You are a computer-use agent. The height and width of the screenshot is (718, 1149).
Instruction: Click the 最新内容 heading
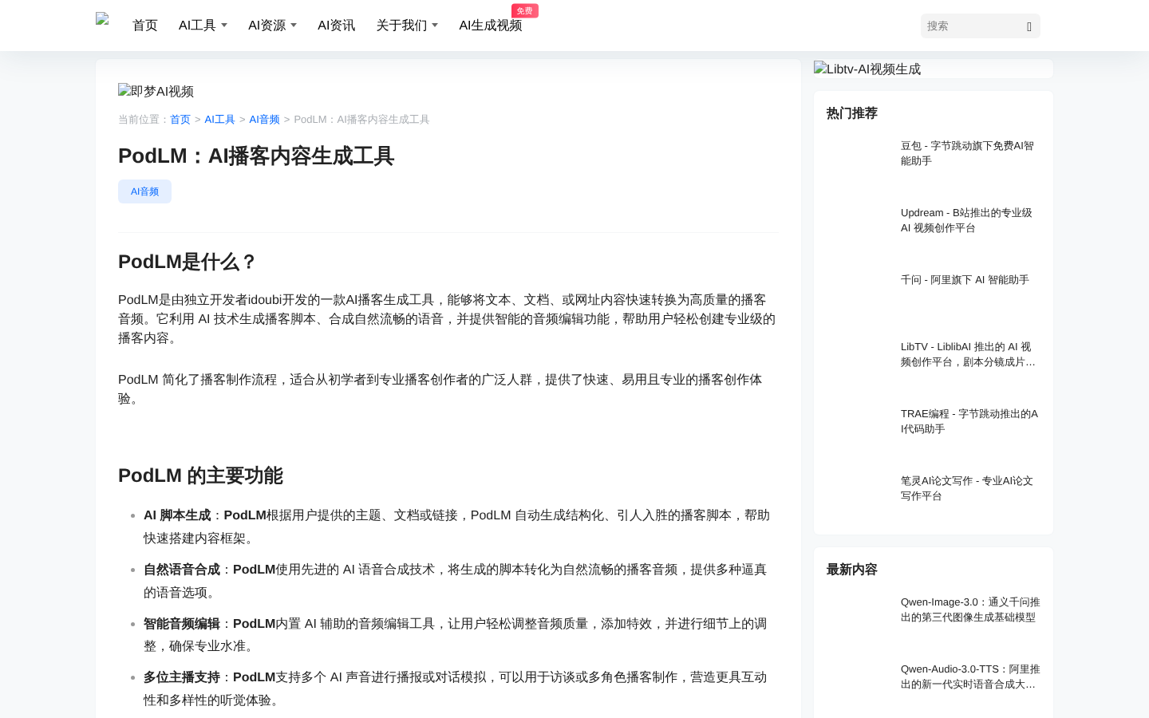point(852,570)
